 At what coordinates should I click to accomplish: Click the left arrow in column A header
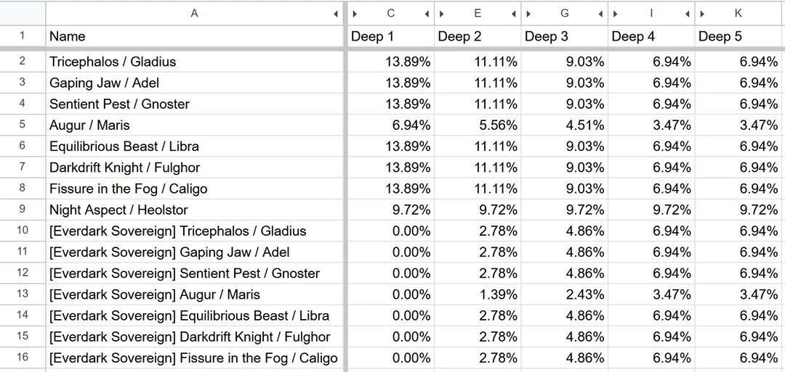coord(336,14)
